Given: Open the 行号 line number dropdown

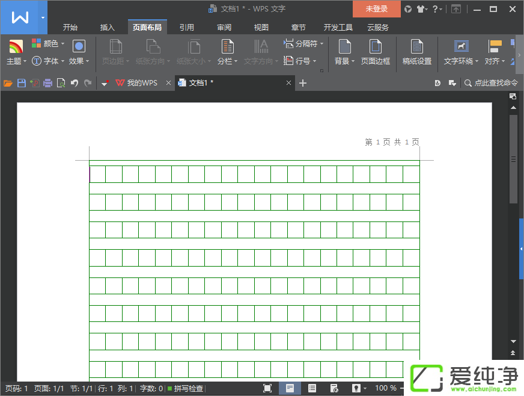Looking at the screenshot, I should [x=303, y=60].
